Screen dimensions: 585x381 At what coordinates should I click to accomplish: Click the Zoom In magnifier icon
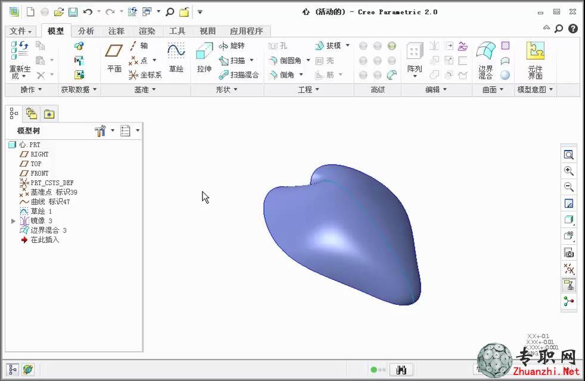(x=568, y=171)
